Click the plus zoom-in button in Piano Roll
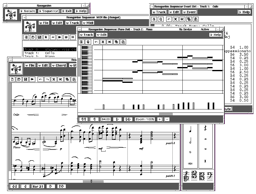The width and height of the screenshot is (256, 194). pyautogui.click(x=159, y=119)
